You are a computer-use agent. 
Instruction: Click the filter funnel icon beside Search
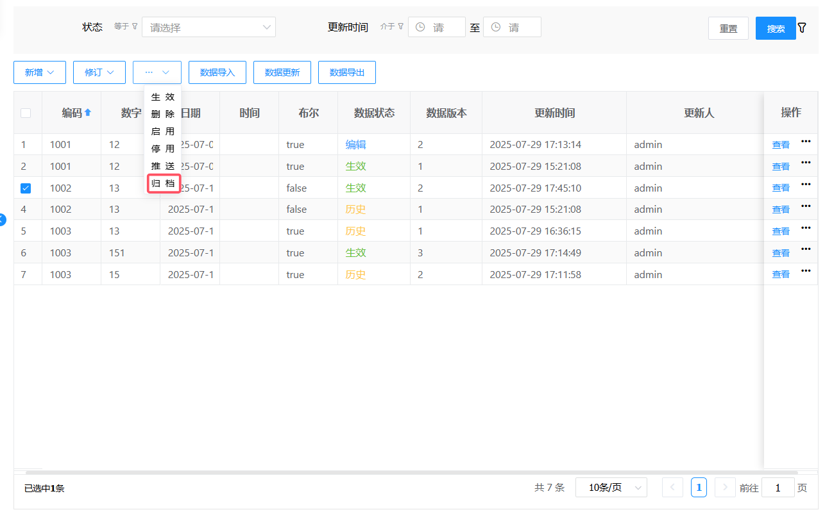pyautogui.click(x=802, y=28)
